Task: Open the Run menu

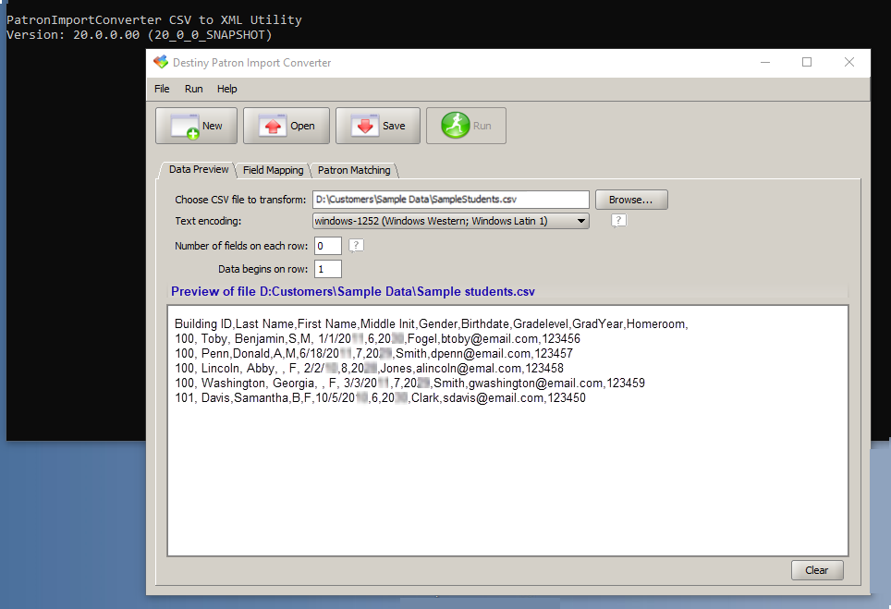Action: click(193, 89)
